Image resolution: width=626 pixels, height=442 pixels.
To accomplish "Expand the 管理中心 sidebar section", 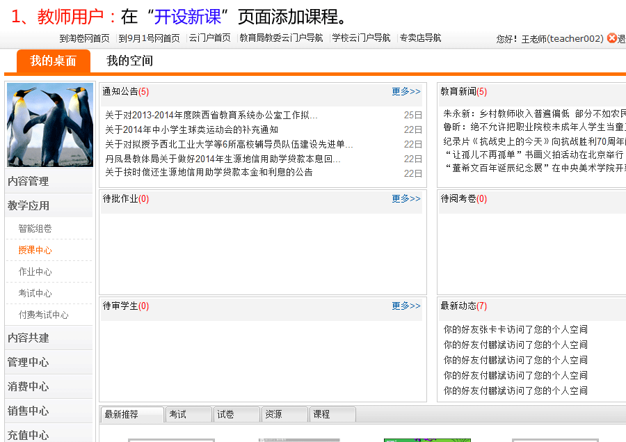I will pos(29,362).
